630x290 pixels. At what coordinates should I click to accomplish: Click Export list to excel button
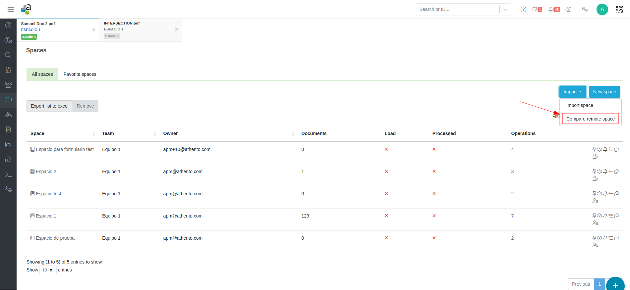50,106
